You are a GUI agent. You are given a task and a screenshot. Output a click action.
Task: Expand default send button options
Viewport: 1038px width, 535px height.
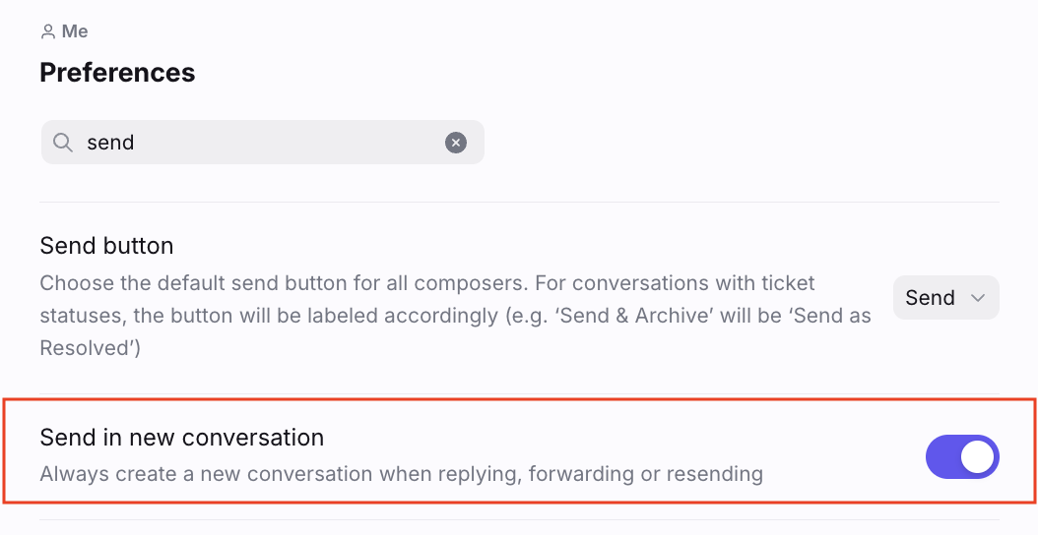point(946,298)
